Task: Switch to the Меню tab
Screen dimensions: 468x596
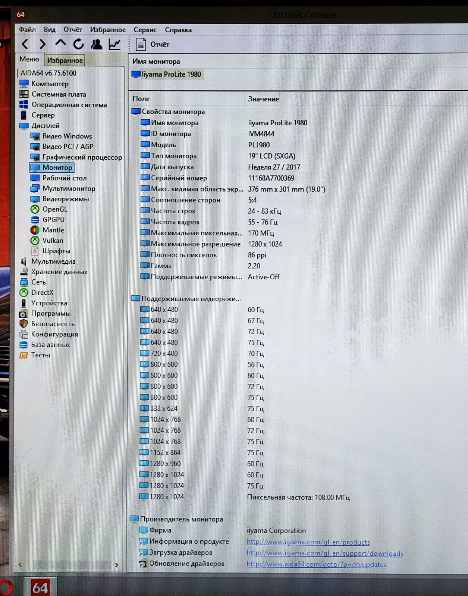Action: point(29,59)
